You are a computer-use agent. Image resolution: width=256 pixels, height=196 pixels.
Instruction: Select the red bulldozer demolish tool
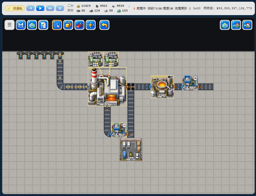tap(79, 25)
